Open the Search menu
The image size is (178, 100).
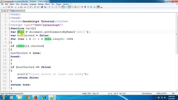click(12, 4)
